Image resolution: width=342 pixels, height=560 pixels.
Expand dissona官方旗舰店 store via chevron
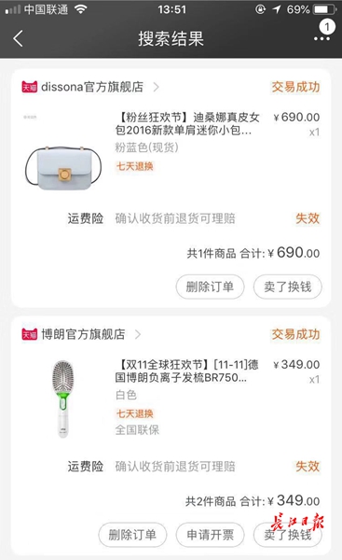point(156,87)
